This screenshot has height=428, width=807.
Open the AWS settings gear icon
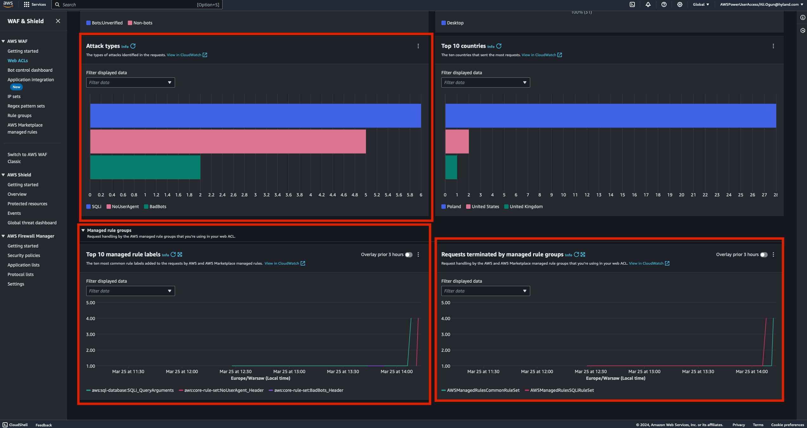[680, 4]
